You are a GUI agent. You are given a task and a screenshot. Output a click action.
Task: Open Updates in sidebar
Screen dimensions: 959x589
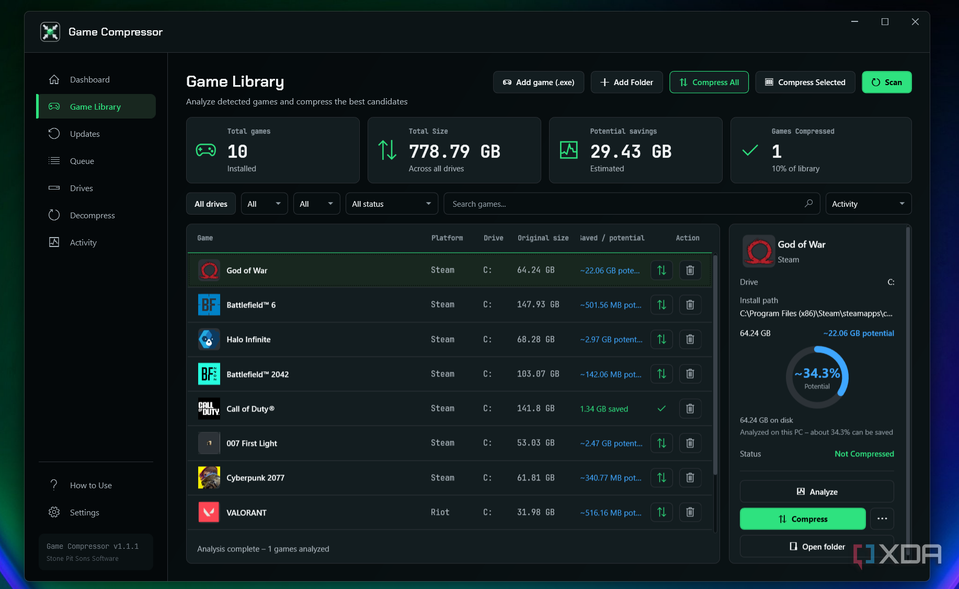[96, 134]
